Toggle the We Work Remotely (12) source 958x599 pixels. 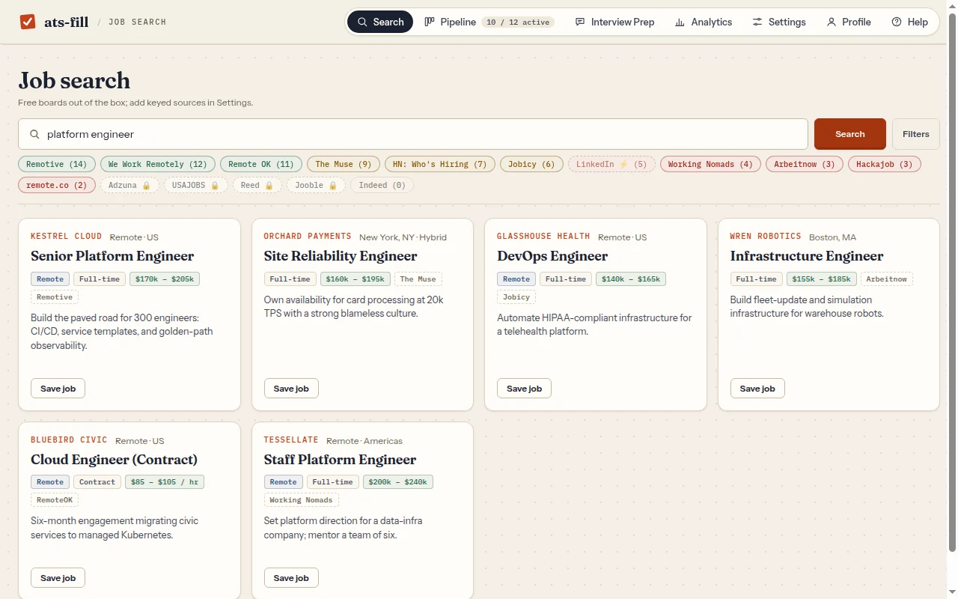[x=158, y=164]
